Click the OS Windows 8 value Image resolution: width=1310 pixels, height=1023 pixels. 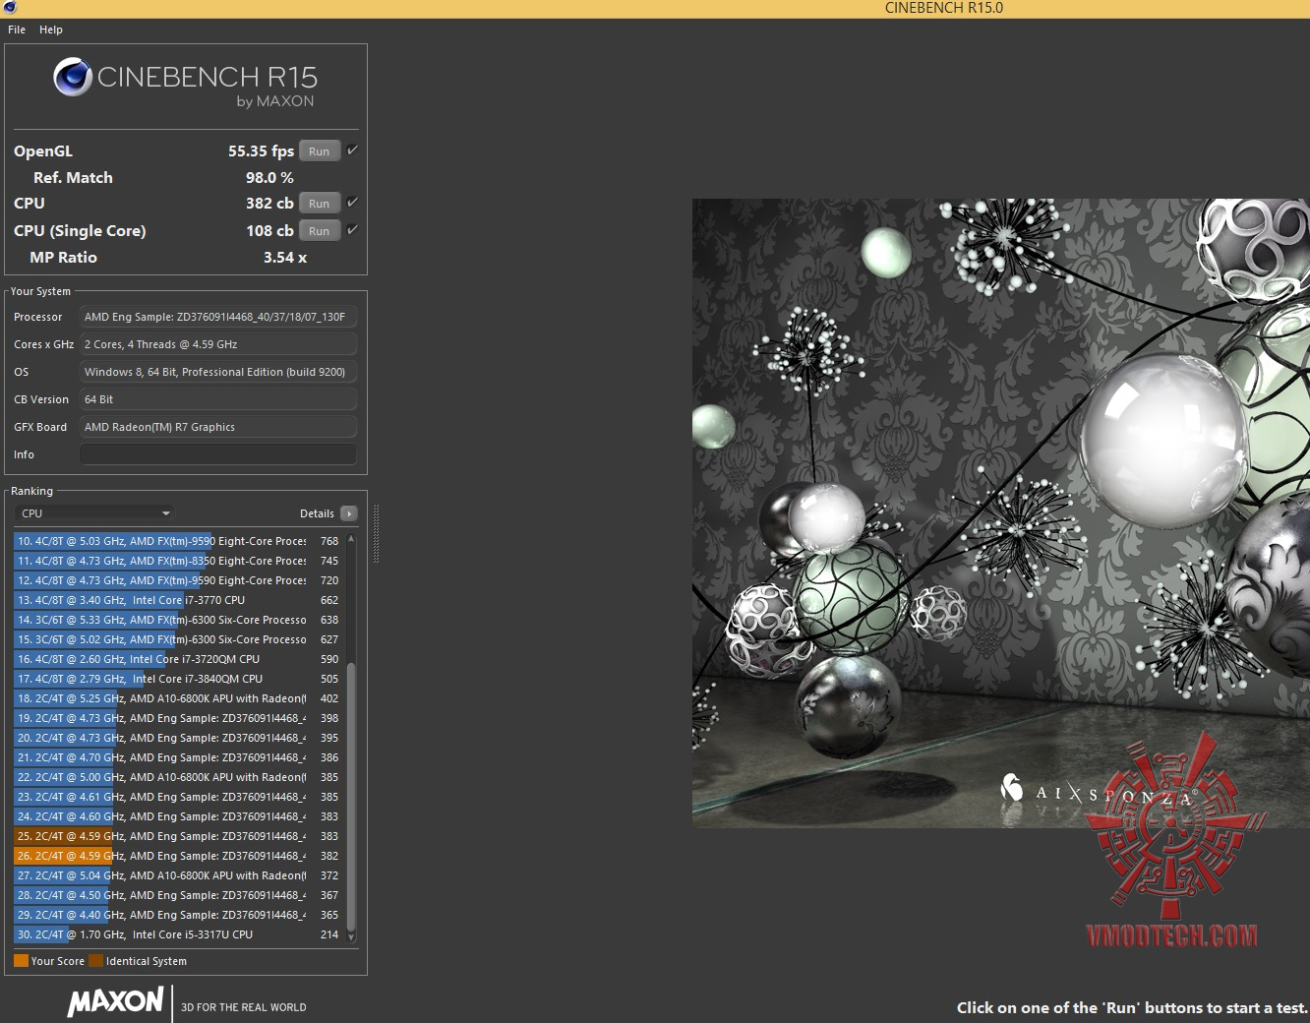click(x=217, y=372)
